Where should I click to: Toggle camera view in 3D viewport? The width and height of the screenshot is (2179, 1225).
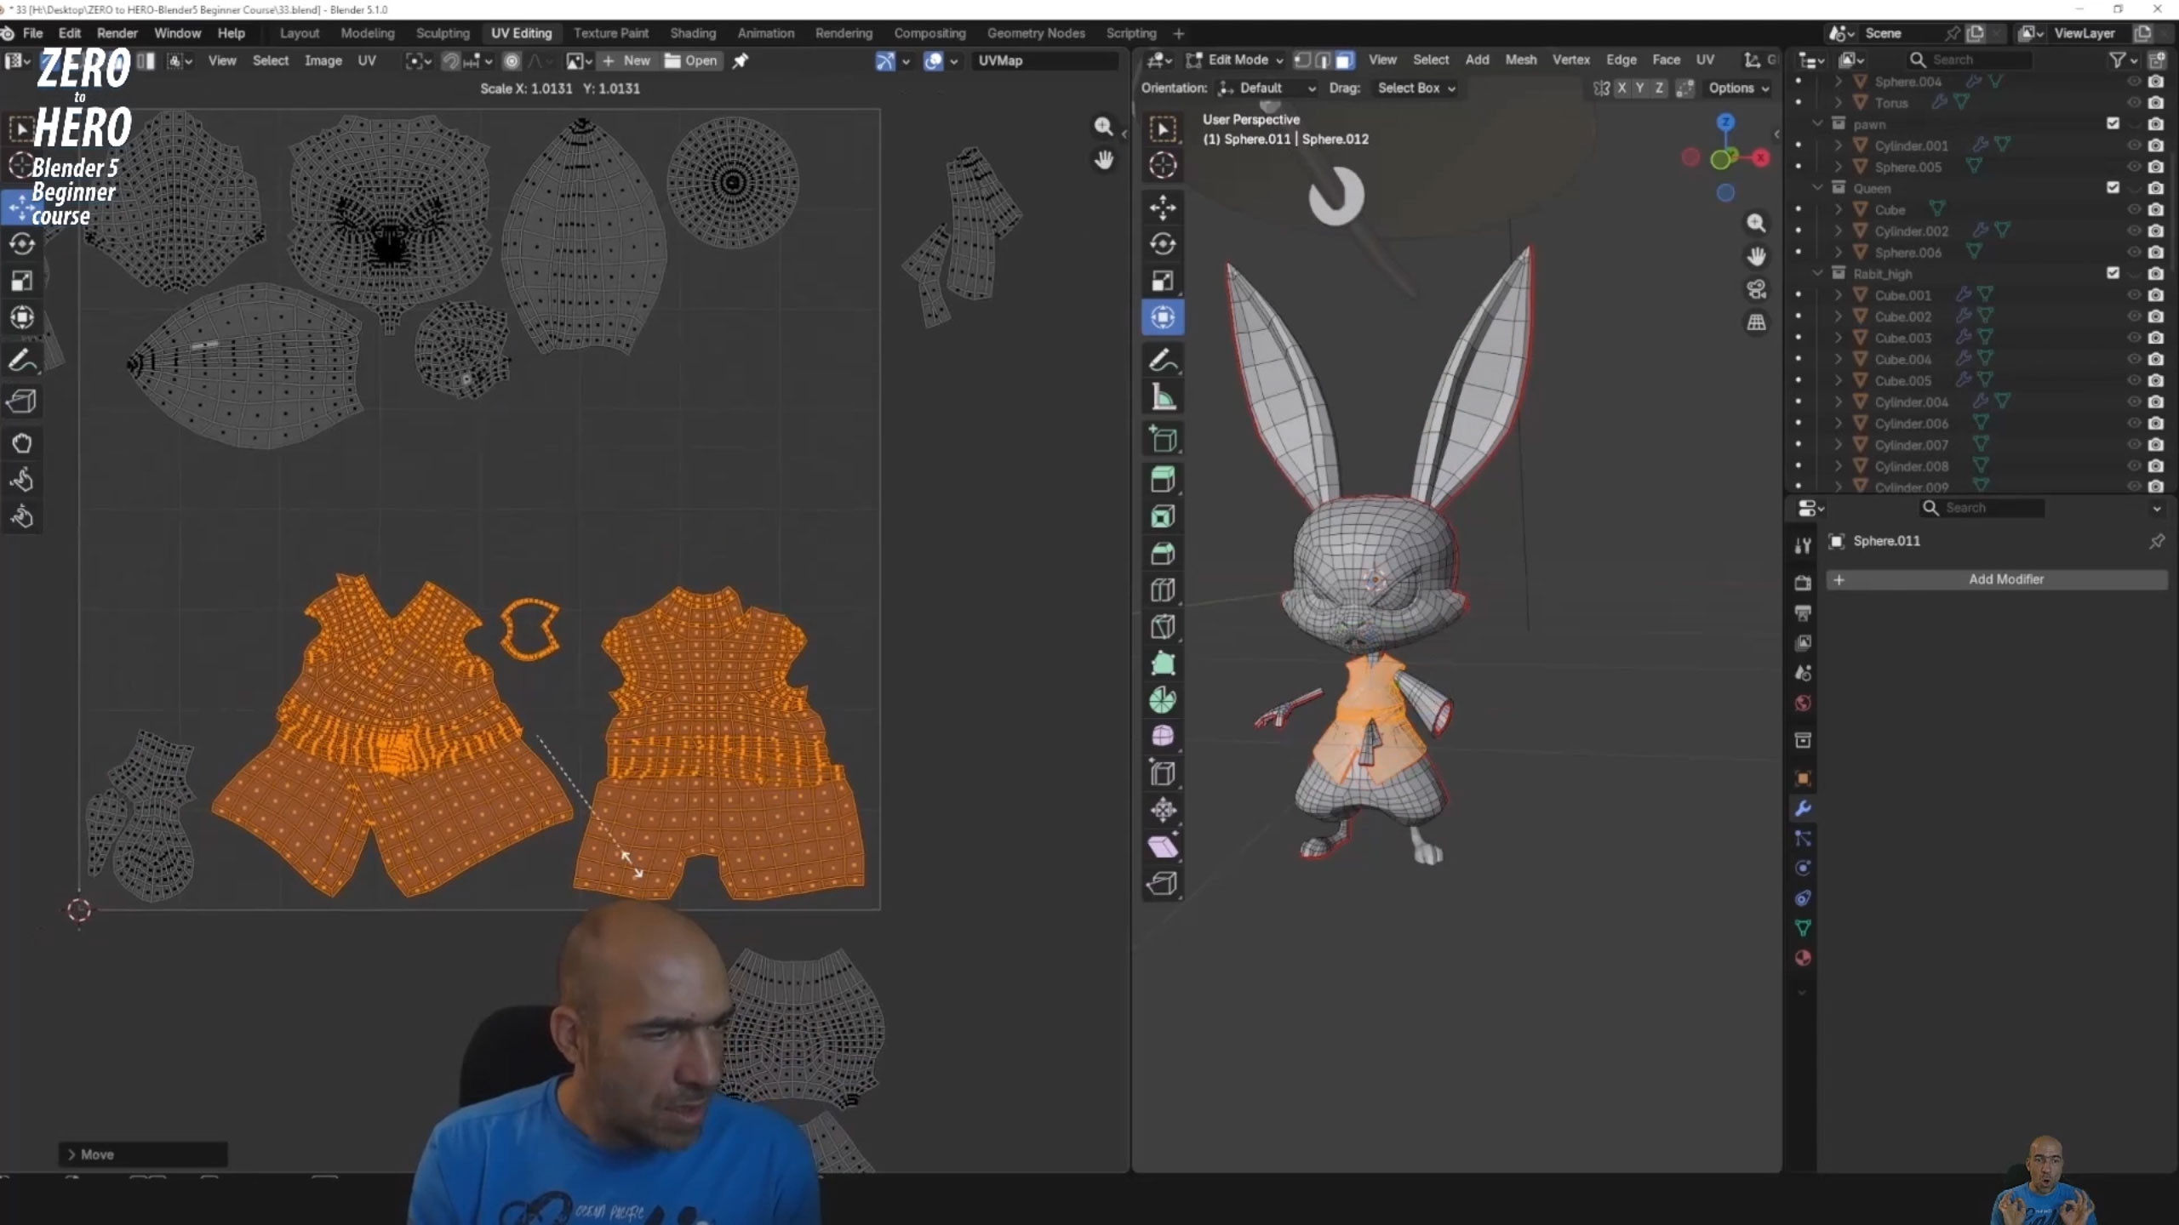1756,289
